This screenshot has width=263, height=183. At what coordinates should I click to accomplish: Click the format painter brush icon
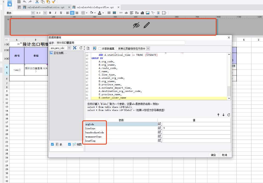pos(54,2)
